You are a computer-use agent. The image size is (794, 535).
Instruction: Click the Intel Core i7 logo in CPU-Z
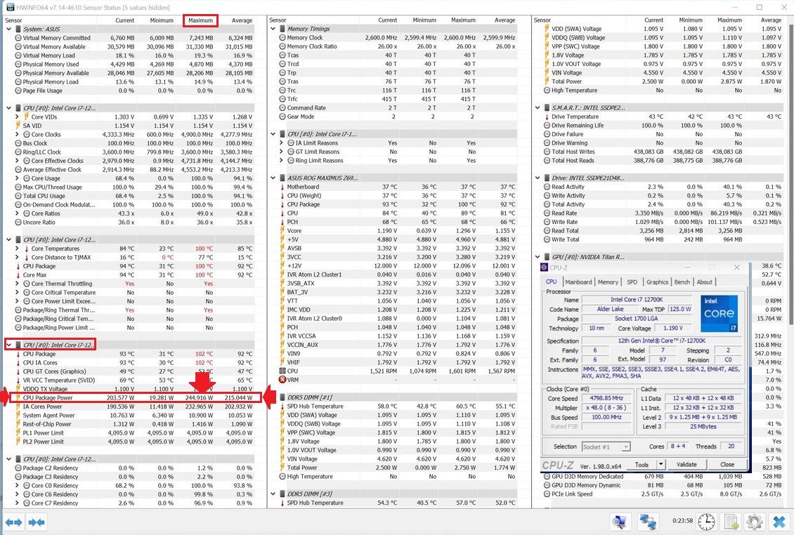click(719, 314)
